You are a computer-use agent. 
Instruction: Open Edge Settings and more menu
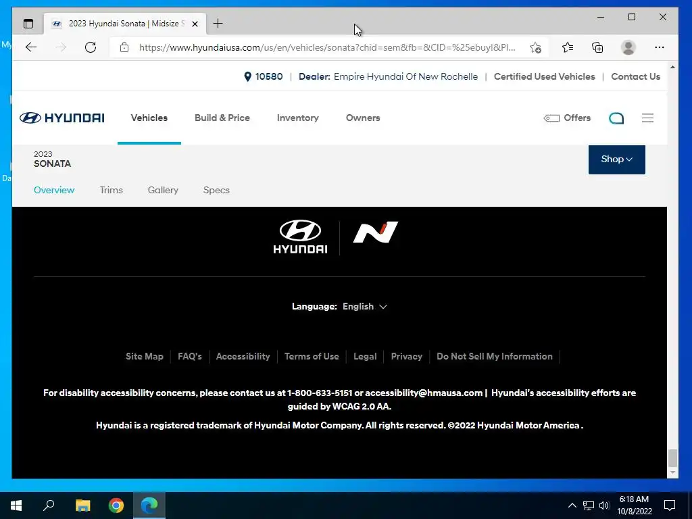(660, 47)
